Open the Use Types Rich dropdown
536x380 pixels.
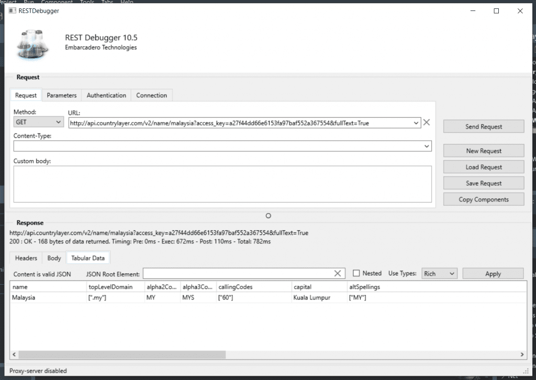[440, 274]
